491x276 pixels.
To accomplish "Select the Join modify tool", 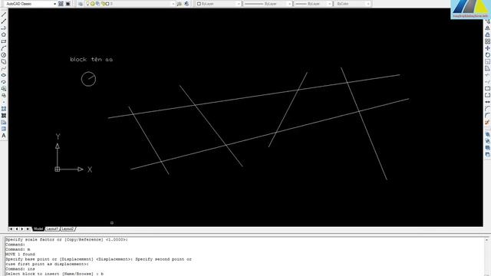I will (x=488, y=102).
